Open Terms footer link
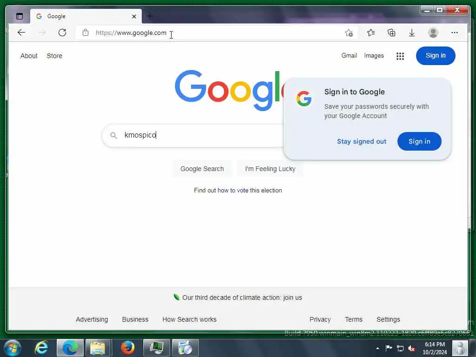This screenshot has width=476, height=357. coord(353,319)
